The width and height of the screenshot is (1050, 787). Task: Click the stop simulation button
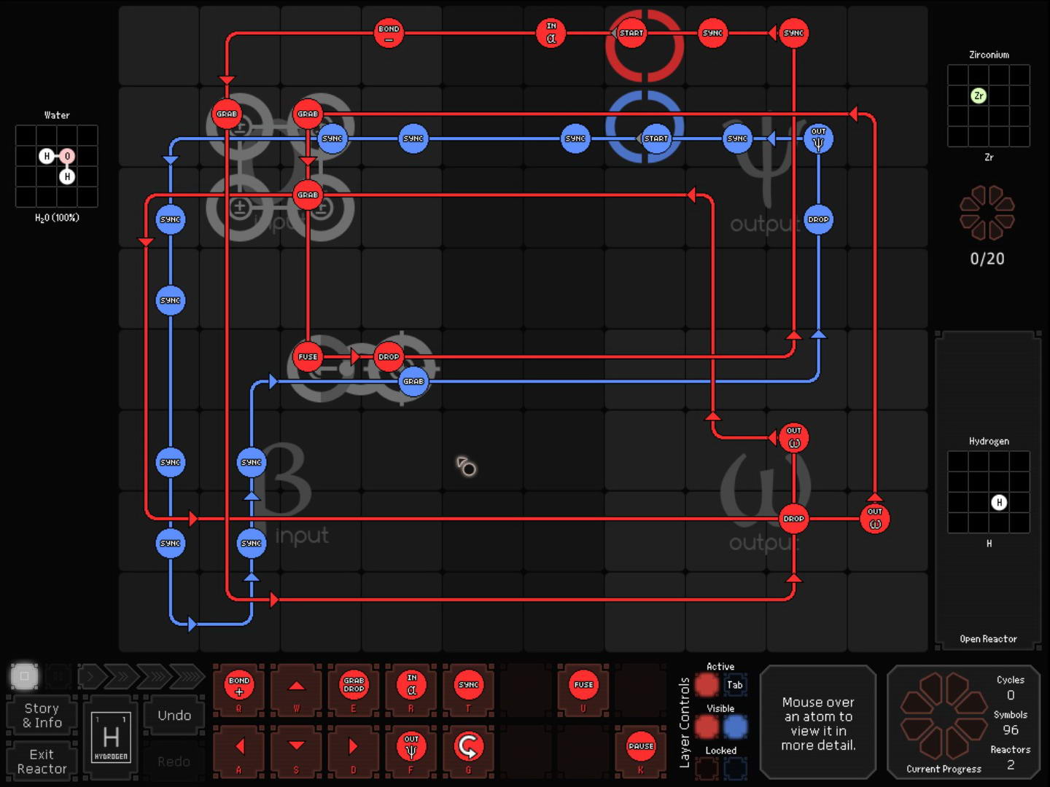point(24,676)
